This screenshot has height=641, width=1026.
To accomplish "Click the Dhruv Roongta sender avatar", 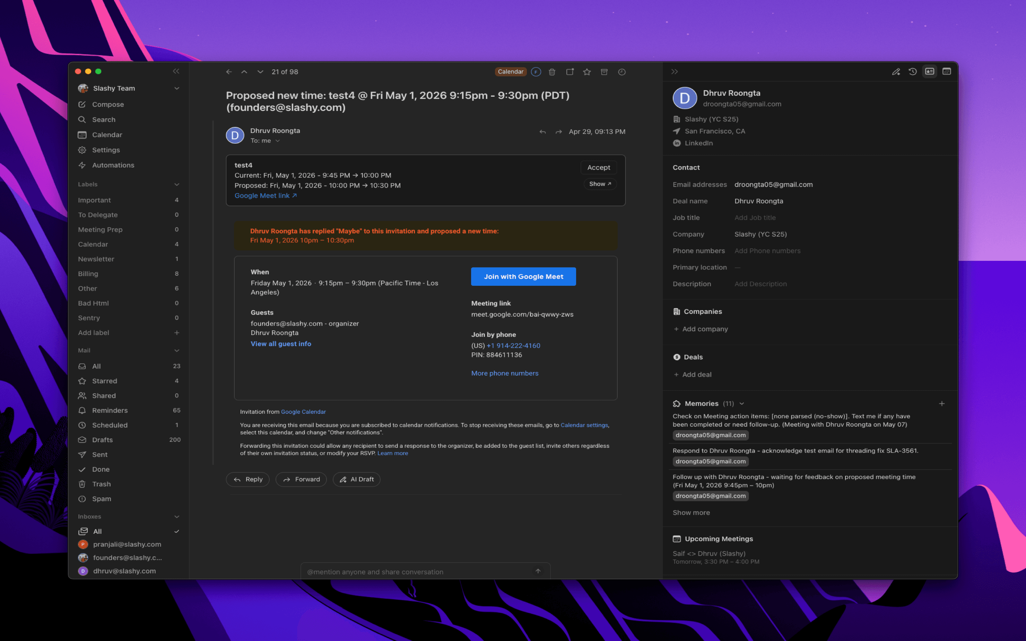I will tap(235, 135).
